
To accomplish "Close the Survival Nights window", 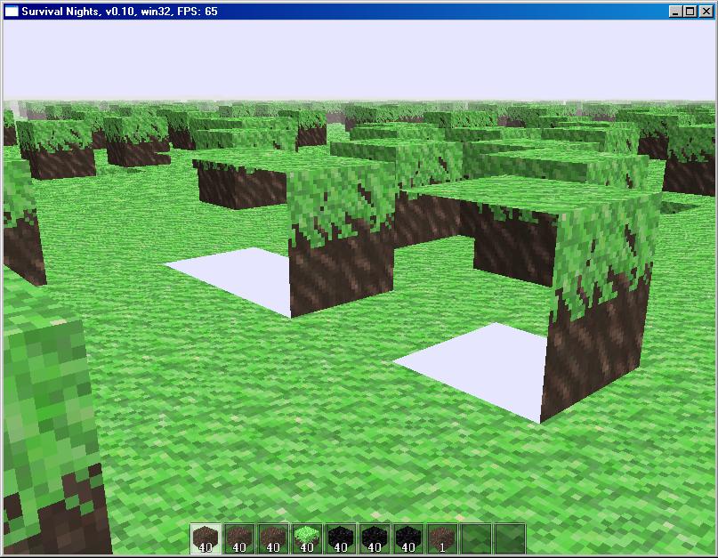I will 706,11.
